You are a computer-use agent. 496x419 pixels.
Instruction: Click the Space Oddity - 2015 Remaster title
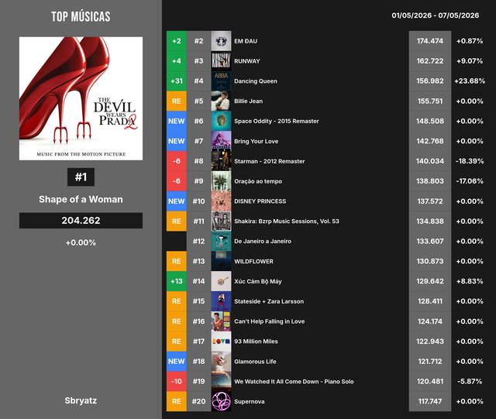coord(277,121)
